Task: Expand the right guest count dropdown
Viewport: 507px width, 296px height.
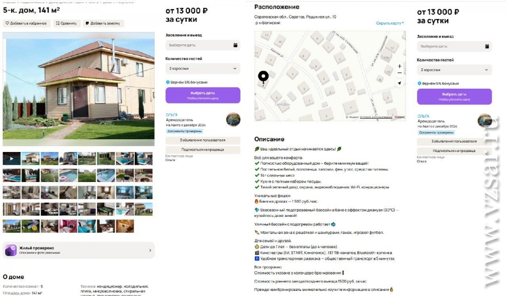Action: [454, 70]
